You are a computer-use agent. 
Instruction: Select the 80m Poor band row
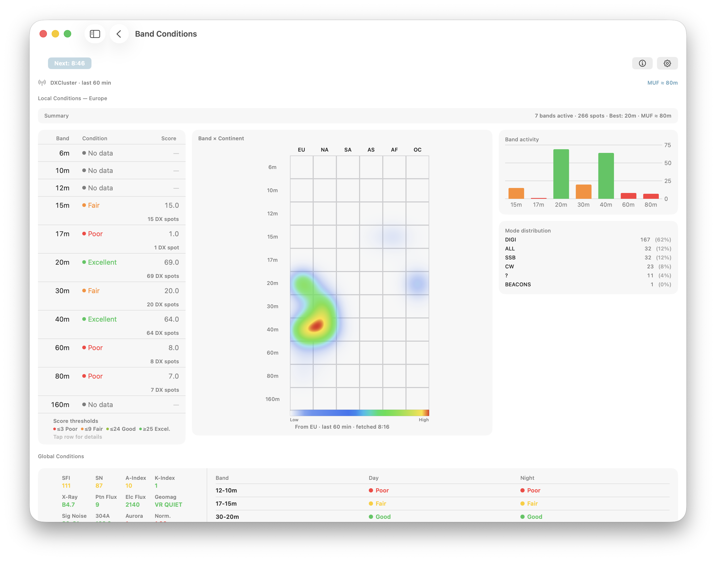click(112, 381)
